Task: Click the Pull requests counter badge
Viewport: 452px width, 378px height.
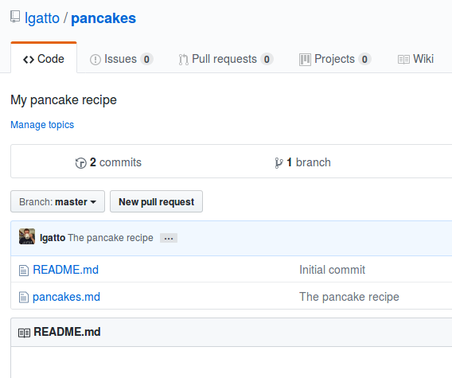Action: pos(267,60)
